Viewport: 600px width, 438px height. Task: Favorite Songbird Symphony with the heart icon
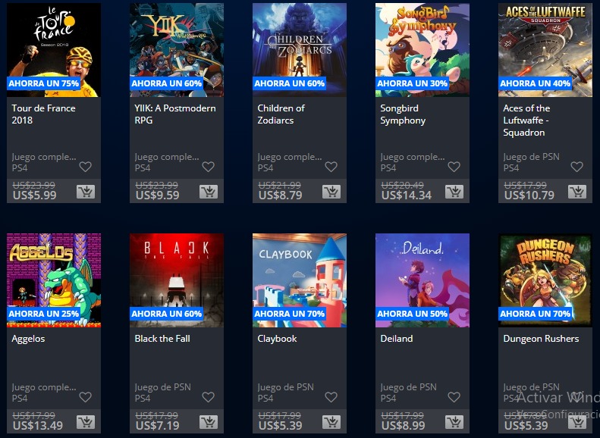point(454,167)
